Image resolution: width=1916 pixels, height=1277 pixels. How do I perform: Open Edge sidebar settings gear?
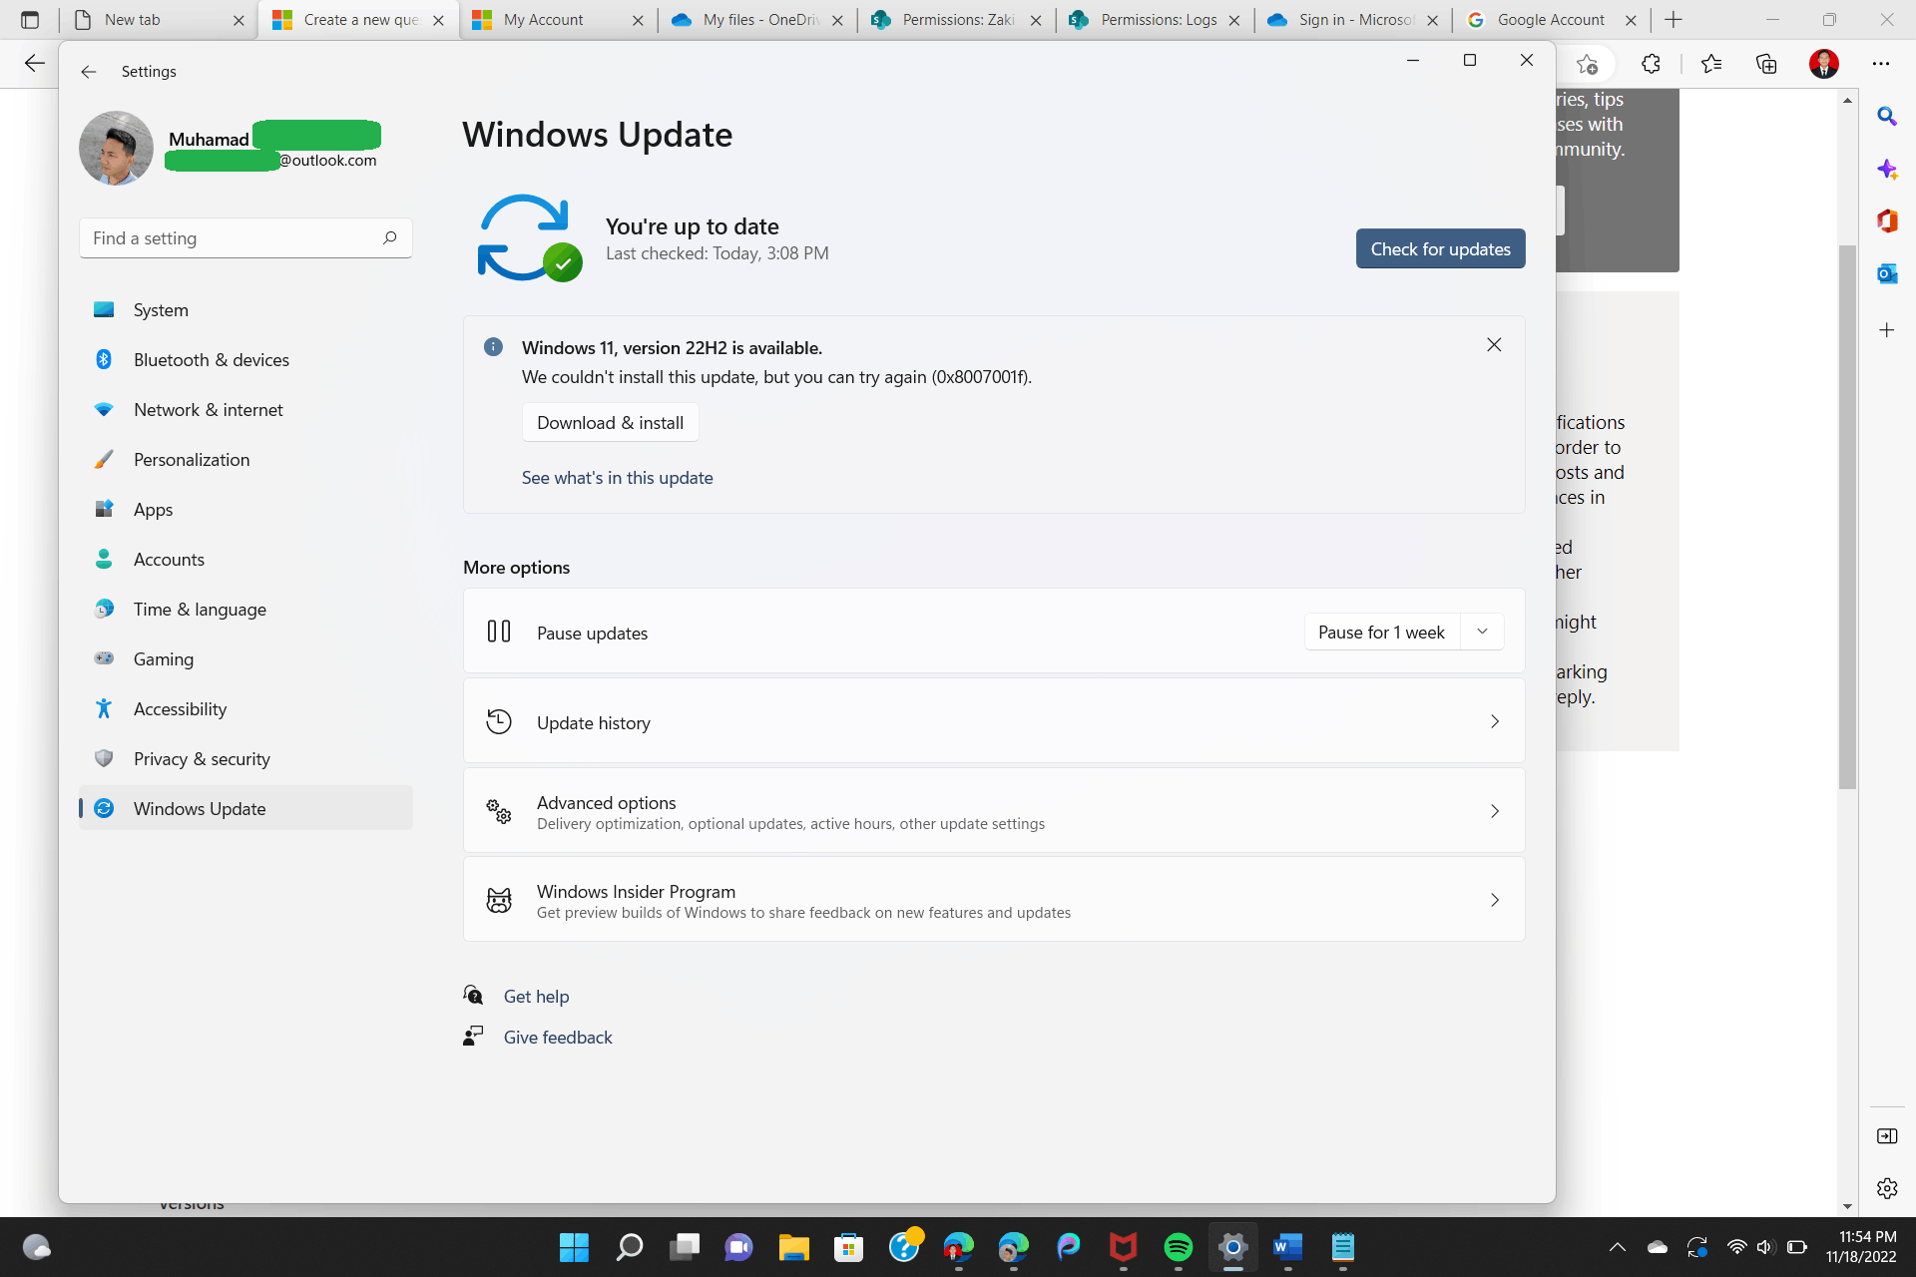[x=1886, y=1188]
